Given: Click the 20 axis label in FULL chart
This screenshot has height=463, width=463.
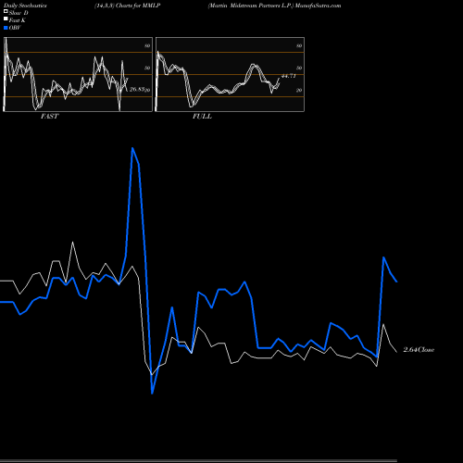Looking at the screenshot, I should (x=299, y=90).
